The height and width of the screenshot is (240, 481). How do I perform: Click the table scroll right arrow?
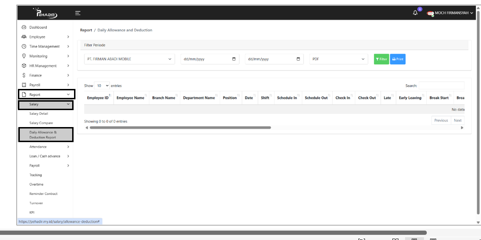coord(462,128)
